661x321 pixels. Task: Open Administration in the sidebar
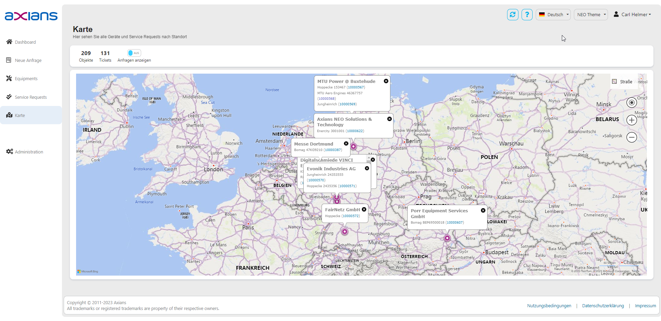[29, 152]
